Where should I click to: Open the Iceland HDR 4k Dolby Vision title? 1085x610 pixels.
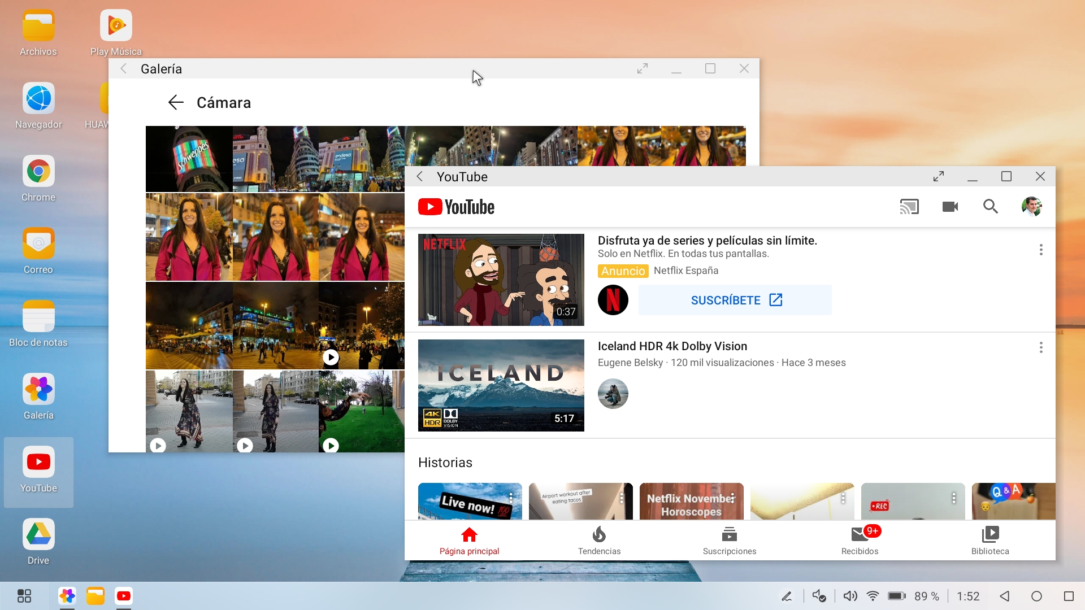672,346
